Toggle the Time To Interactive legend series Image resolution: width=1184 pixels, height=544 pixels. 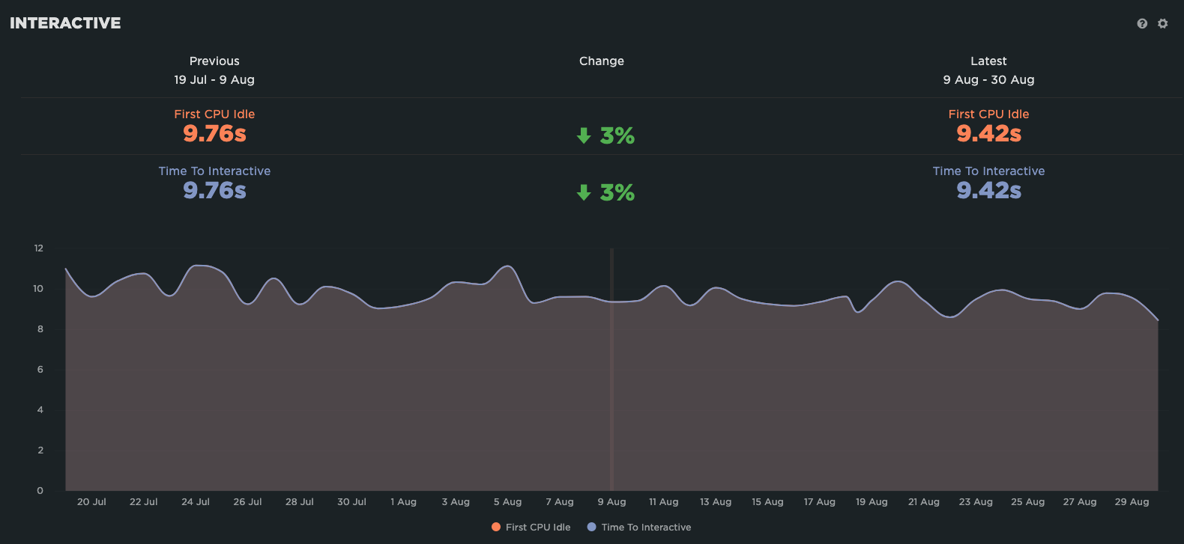(x=639, y=528)
